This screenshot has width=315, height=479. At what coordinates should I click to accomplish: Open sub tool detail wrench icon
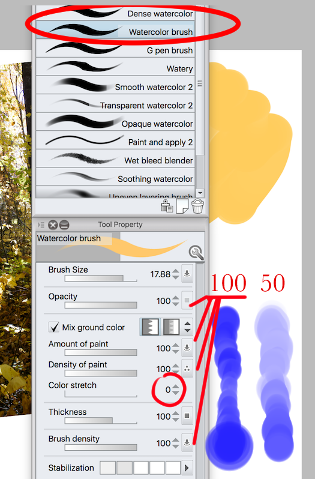coord(196,252)
